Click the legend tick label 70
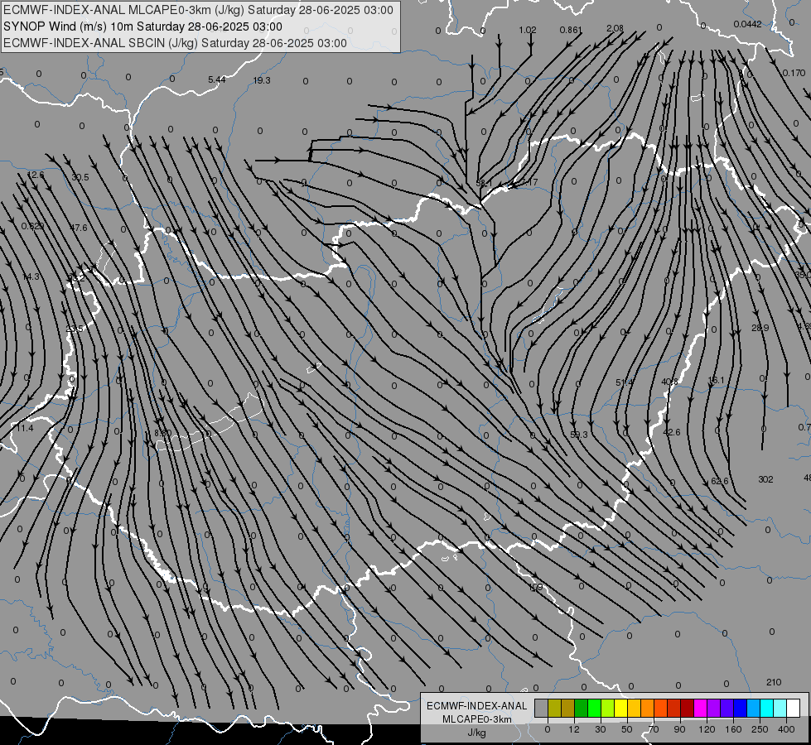 click(654, 729)
